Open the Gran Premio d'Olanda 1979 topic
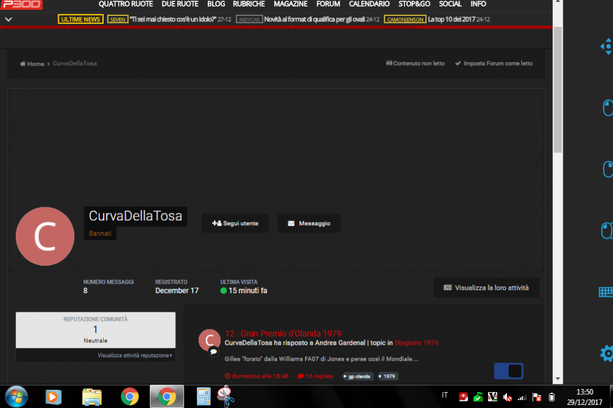Viewport: 613px width, 408px height. 283,334
